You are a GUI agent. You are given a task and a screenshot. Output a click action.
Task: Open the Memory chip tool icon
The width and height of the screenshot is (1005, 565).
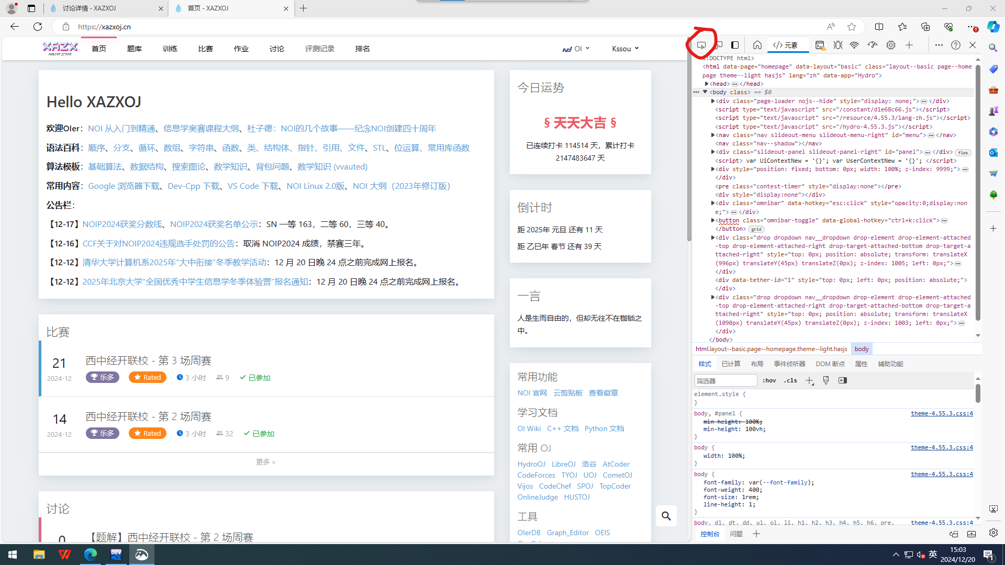coord(891,46)
